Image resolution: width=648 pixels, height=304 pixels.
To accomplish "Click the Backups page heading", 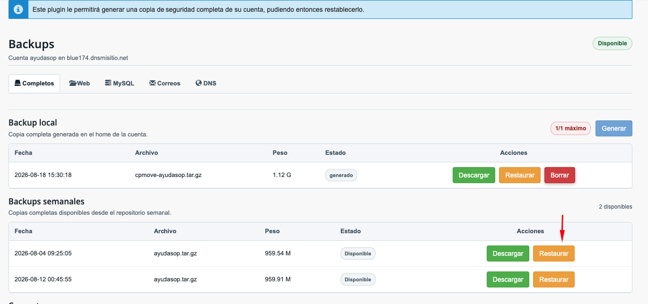I will tap(31, 44).
